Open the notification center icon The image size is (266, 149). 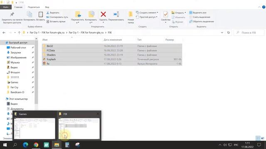click(x=259, y=145)
